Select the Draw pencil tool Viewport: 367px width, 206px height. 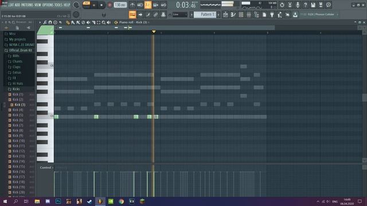(68, 22)
